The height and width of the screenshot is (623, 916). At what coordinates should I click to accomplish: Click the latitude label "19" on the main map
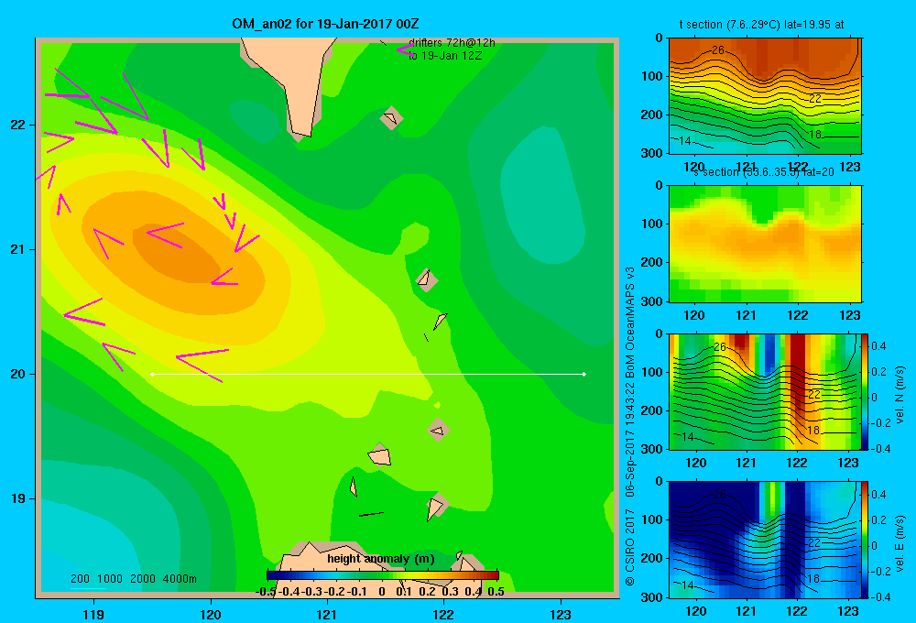(x=18, y=498)
